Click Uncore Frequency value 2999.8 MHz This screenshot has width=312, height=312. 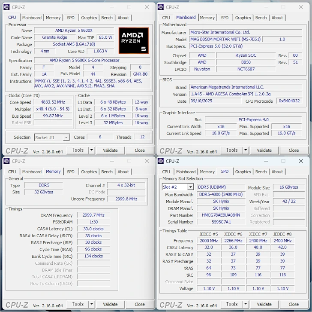pyautogui.click(x=126, y=199)
